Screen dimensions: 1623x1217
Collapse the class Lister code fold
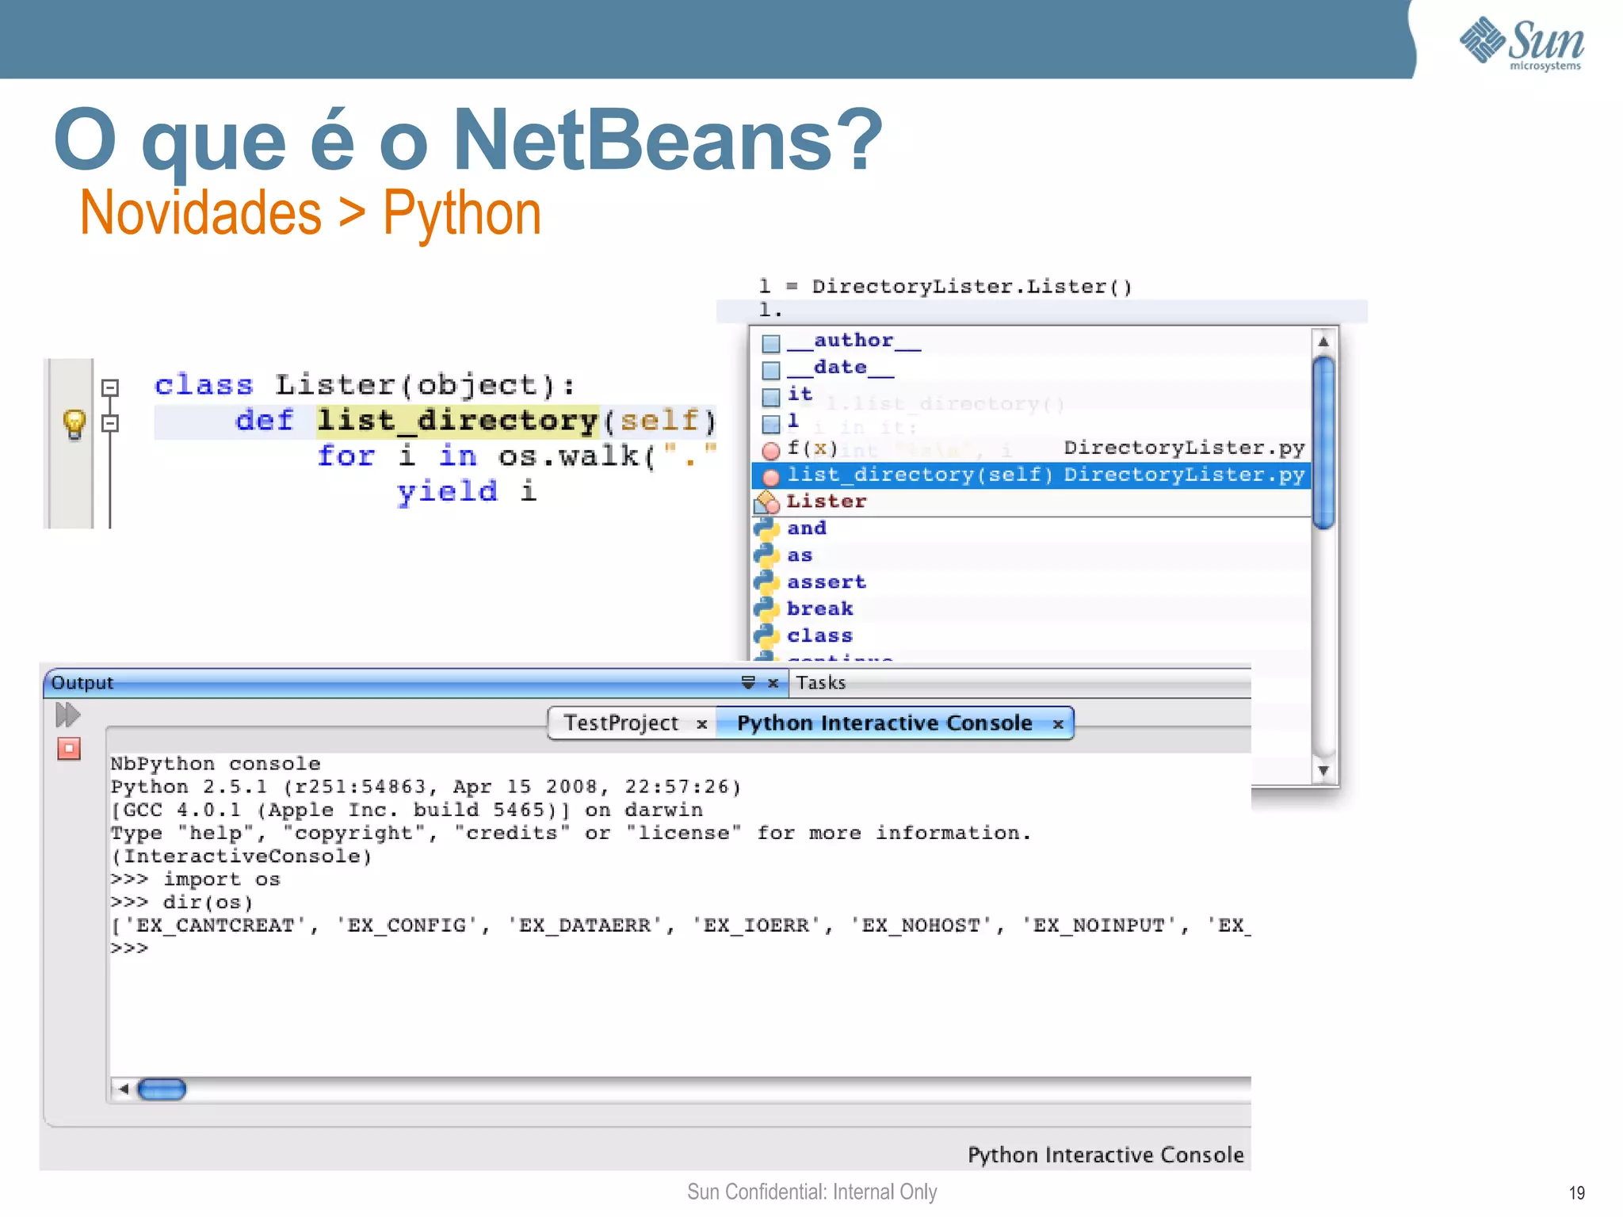pyautogui.click(x=110, y=387)
